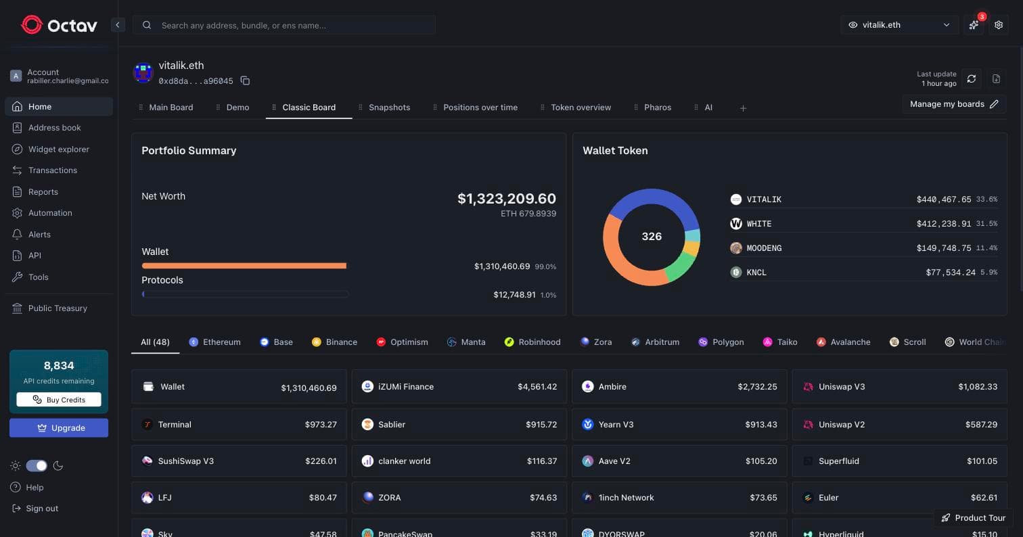Open the Positions over time tab
Viewport: 1023px width, 537px height.
point(475,108)
